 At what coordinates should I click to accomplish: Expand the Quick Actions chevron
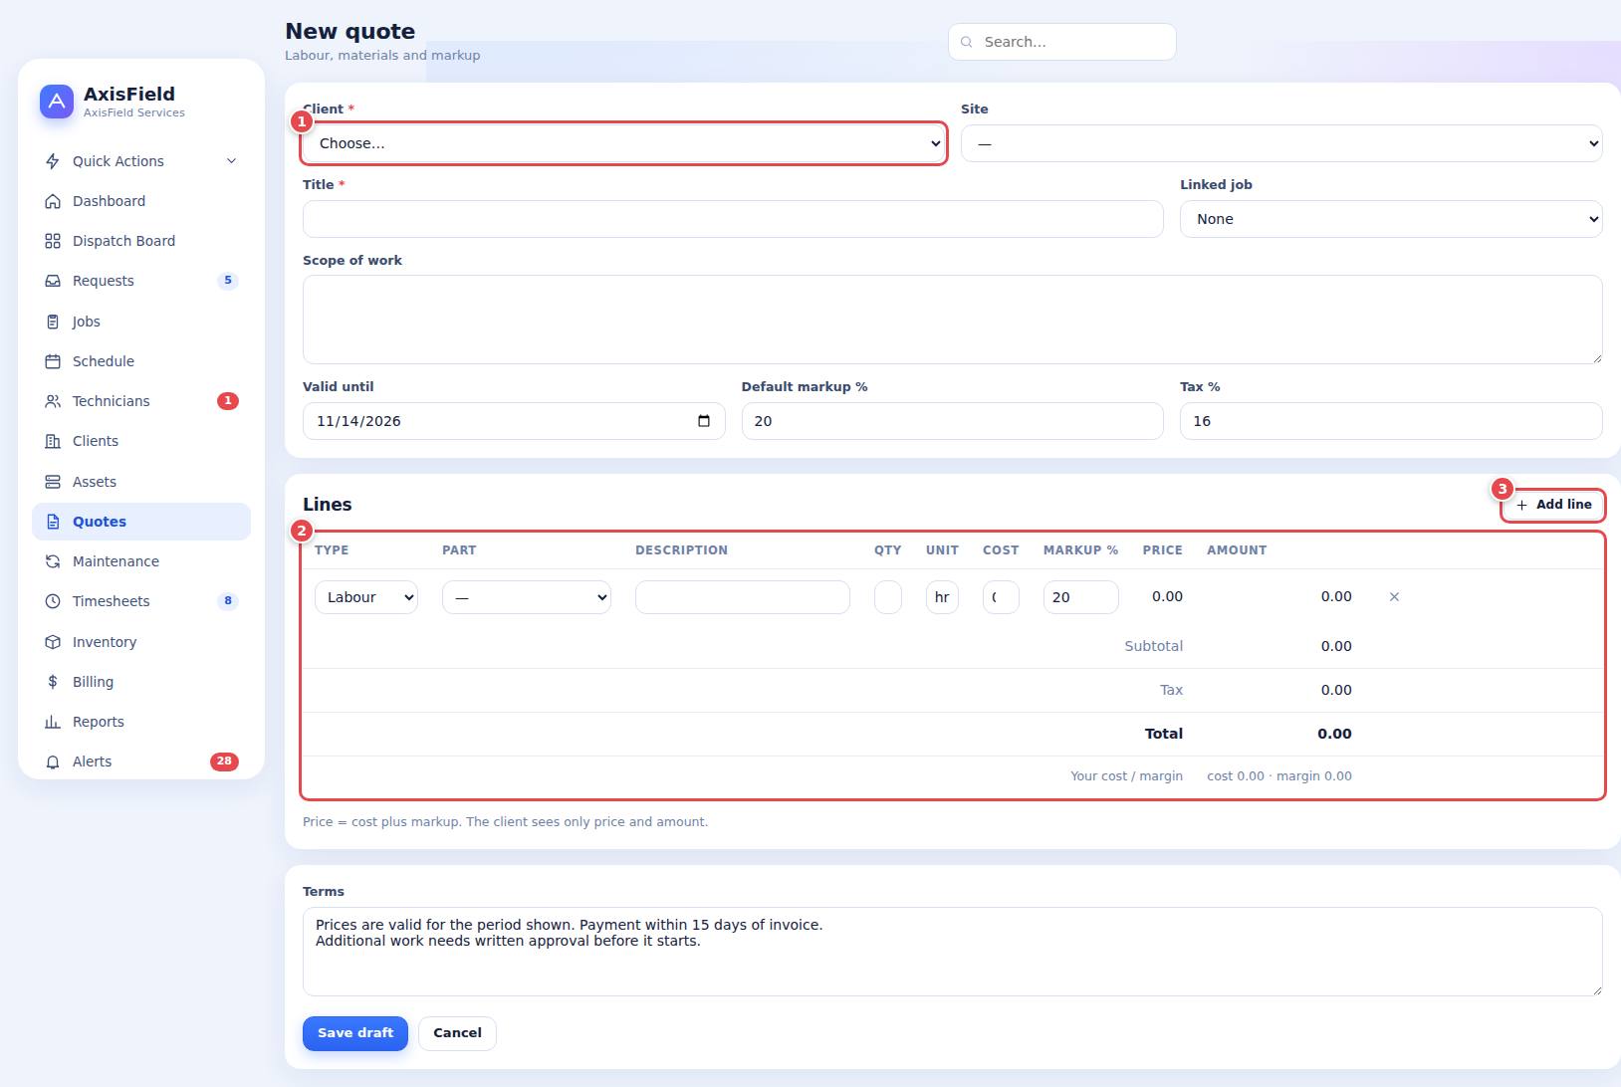tap(231, 161)
